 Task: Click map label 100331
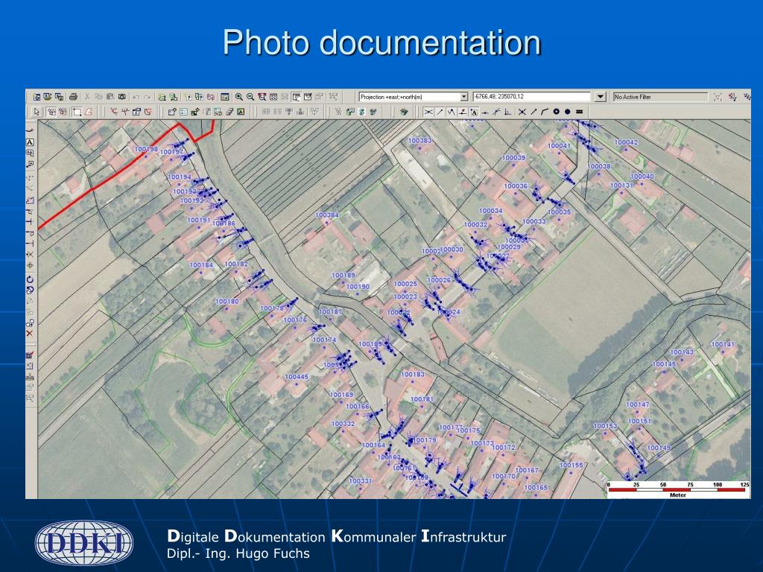pos(360,481)
